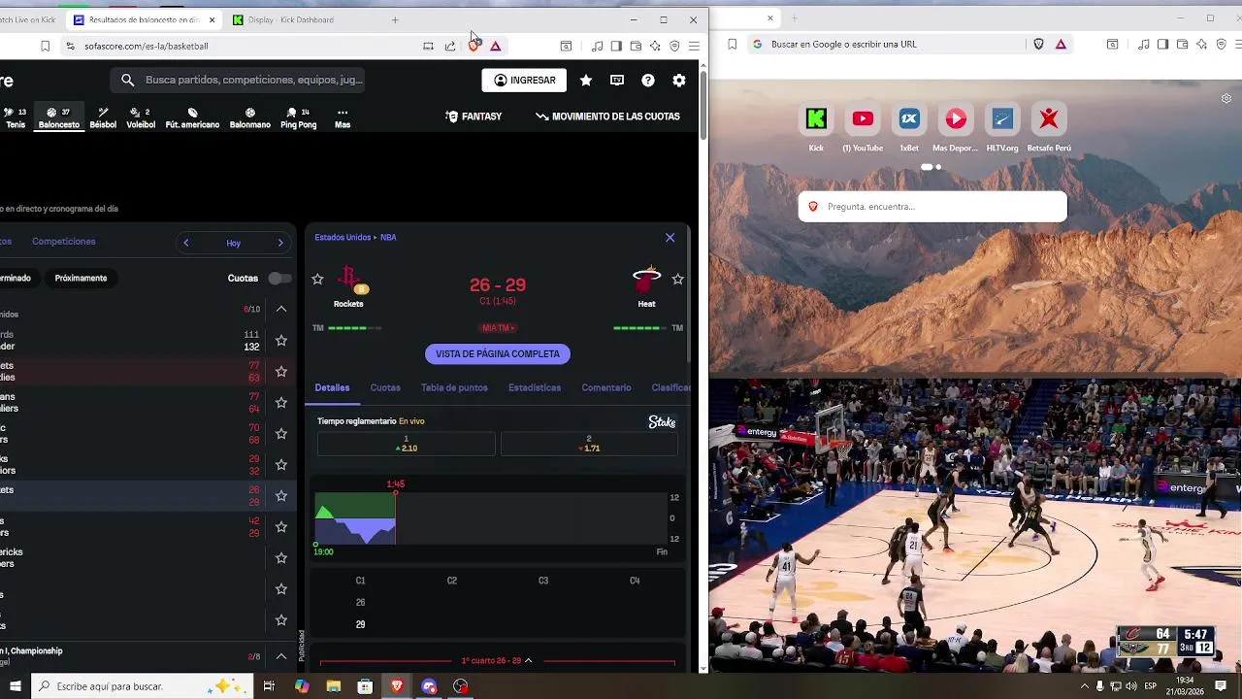Click the INGRESAR login button

[x=524, y=81]
